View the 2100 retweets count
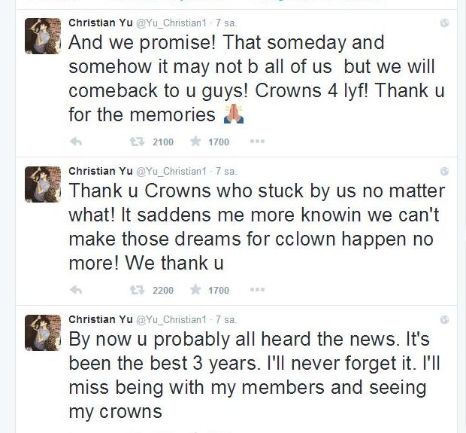The width and height of the screenshot is (466, 433). pyautogui.click(x=162, y=142)
